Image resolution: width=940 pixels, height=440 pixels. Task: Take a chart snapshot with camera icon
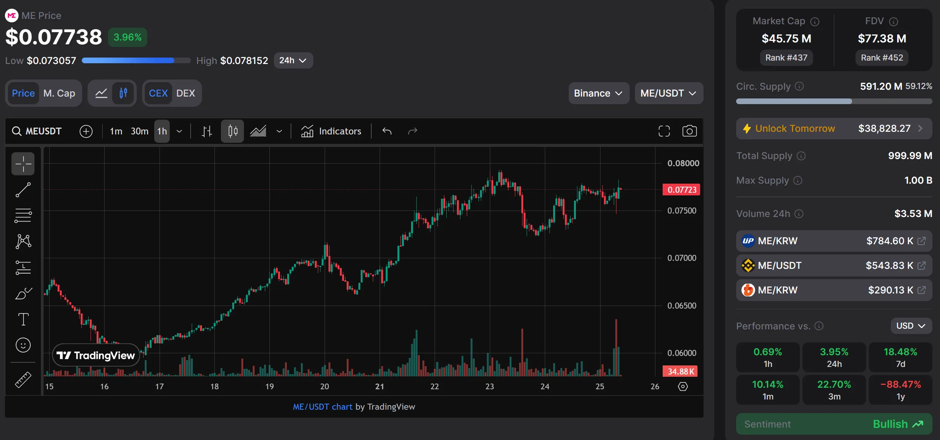[x=690, y=131]
